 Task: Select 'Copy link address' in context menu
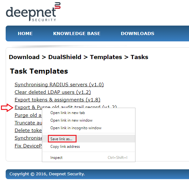pos(65,147)
